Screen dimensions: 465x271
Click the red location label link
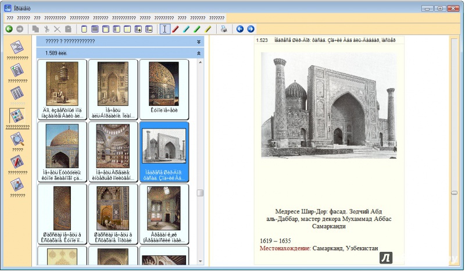click(x=284, y=248)
